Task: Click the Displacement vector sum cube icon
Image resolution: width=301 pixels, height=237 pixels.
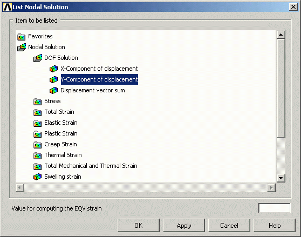Action: pos(53,90)
